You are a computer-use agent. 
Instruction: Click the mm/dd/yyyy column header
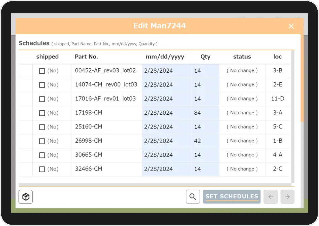pos(165,57)
